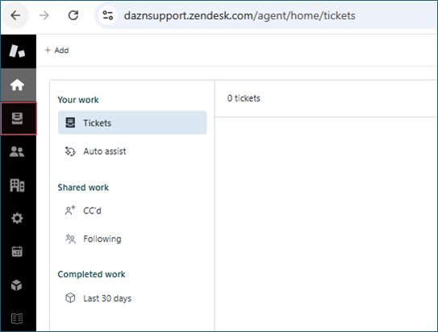Reload the page with the refresh icon
Screen dimensions: 438x332
click(73, 15)
